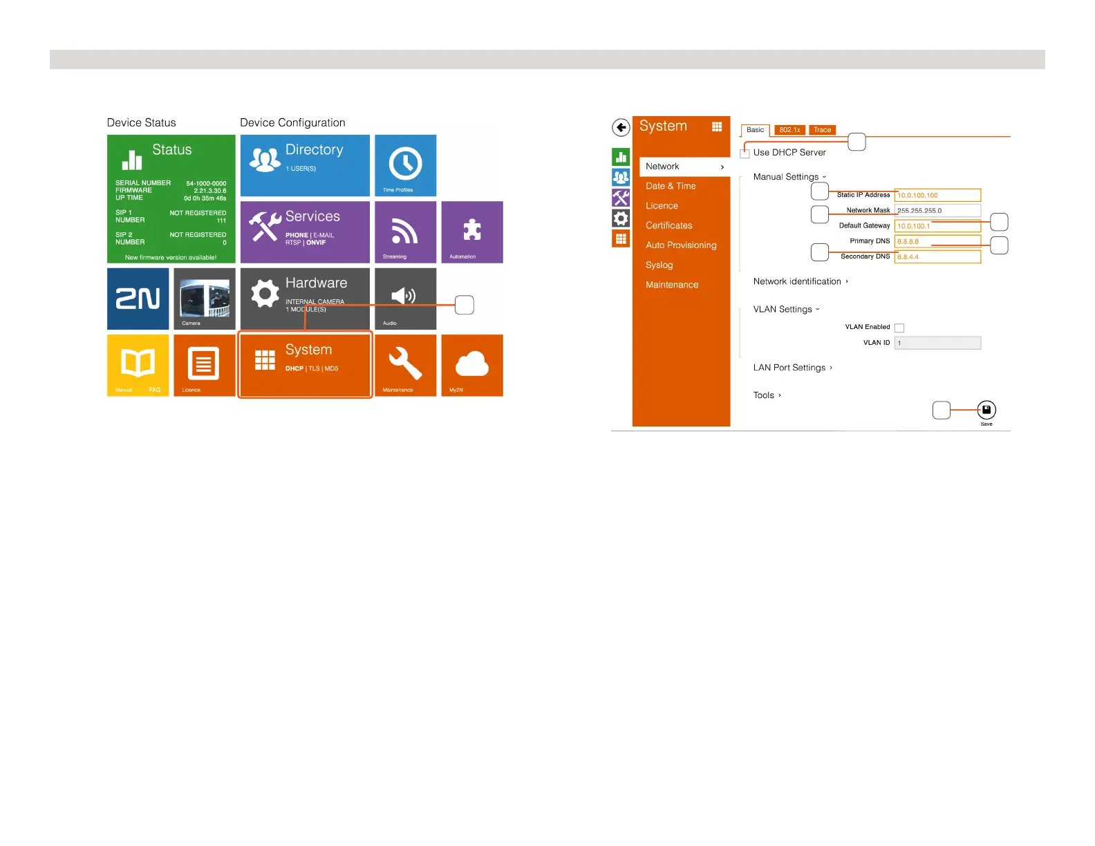Open the Services tile
Viewport: 1095px width, 846px height.
click(305, 232)
